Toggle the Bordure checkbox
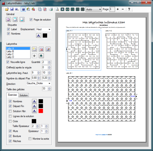 [x=10, y=136]
